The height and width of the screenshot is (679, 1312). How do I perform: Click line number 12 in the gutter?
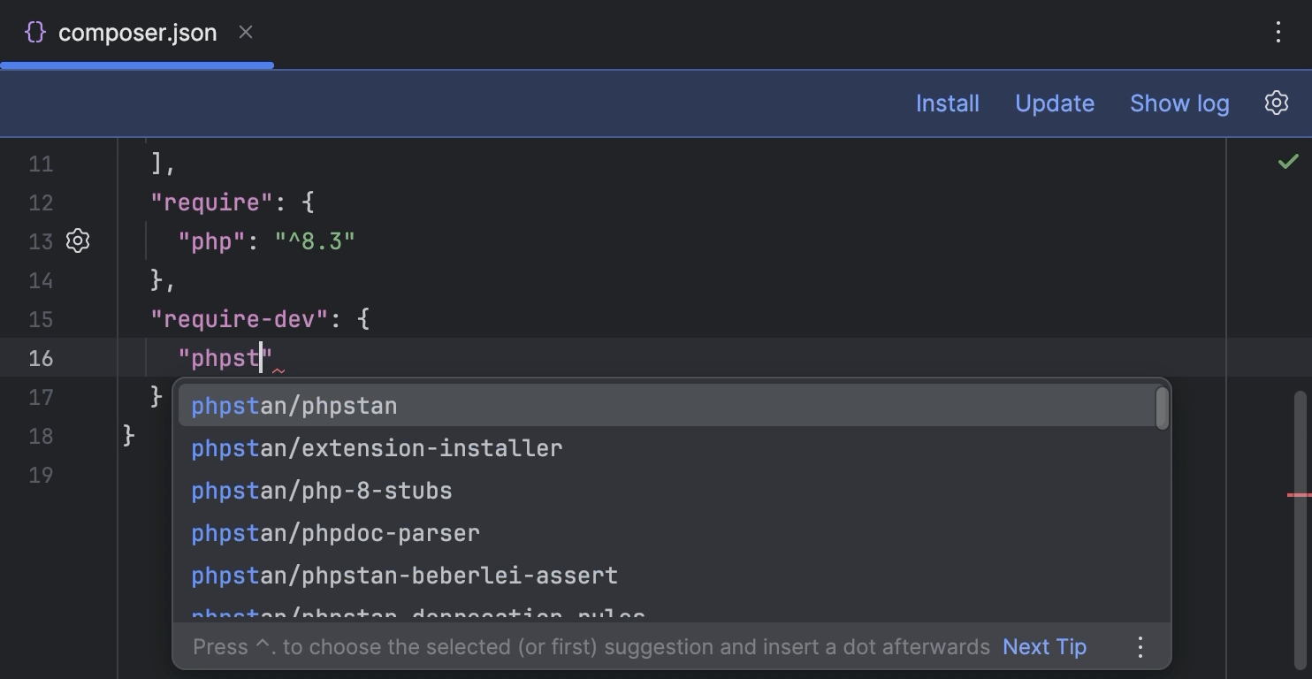pyautogui.click(x=41, y=202)
